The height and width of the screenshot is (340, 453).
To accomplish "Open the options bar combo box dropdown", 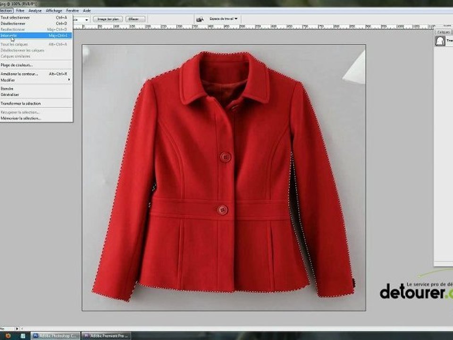I will (86, 20).
